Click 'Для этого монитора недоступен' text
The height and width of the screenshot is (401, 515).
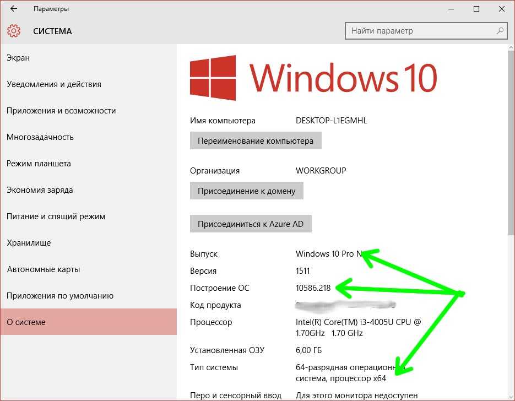coord(357,395)
